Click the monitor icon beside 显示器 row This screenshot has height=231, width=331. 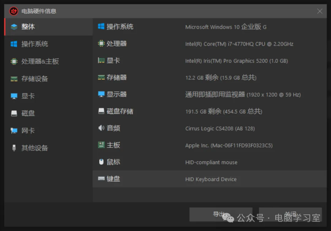(101, 94)
